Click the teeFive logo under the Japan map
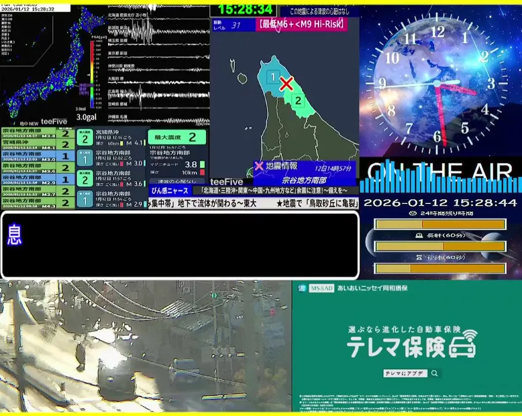The height and width of the screenshot is (416, 522). click(54, 121)
